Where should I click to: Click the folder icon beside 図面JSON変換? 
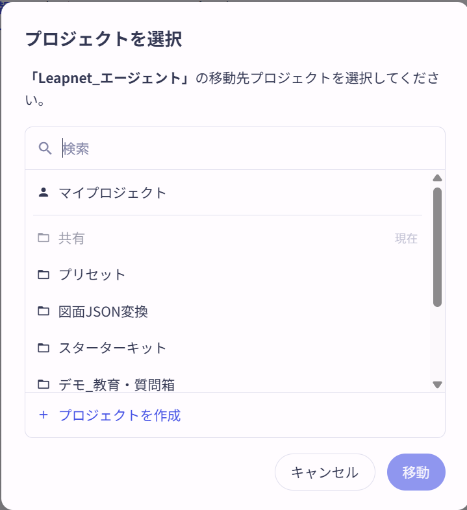point(44,311)
